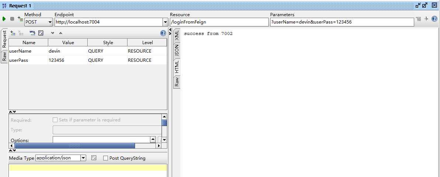Remove selected parameter icon in table toolbar
The width and height of the screenshot is (440, 177).
pyautogui.click(x=21, y=33)
